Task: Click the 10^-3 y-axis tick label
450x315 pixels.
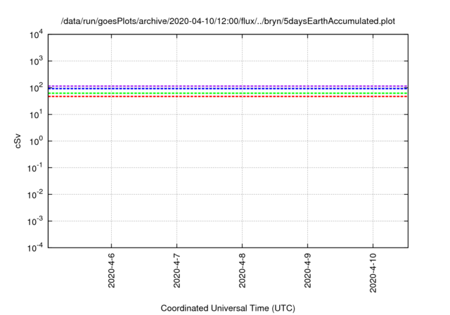Action: pos(35,221)
